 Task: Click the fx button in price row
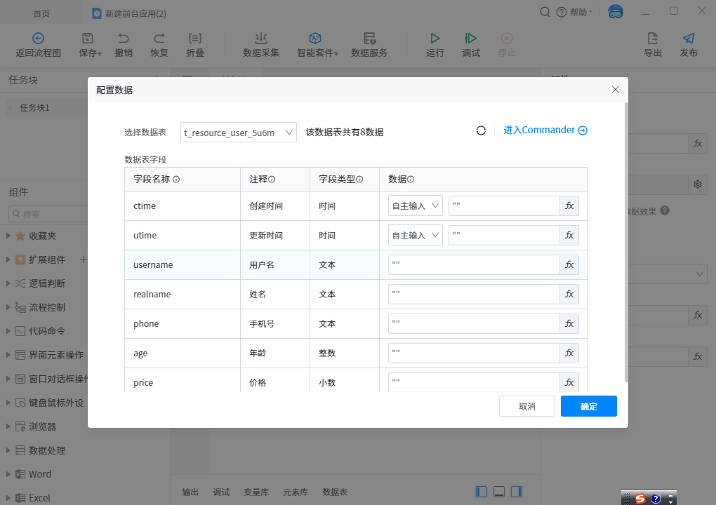(x=569, y=383)
